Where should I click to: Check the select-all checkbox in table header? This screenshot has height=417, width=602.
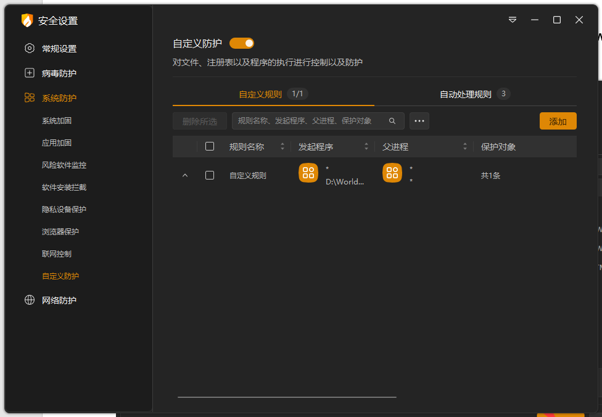(210, 147)
